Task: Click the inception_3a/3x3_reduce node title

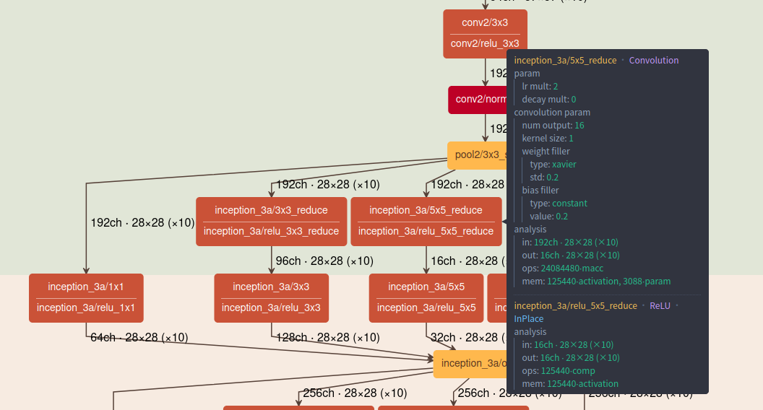Action: [x=271, y=210]
